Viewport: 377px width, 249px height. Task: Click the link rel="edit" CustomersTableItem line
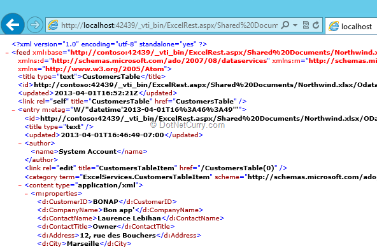click(156, 168)
